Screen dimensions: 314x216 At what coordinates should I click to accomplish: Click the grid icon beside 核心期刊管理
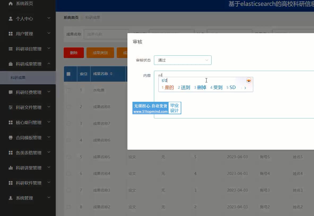click(x=11, y=122)
